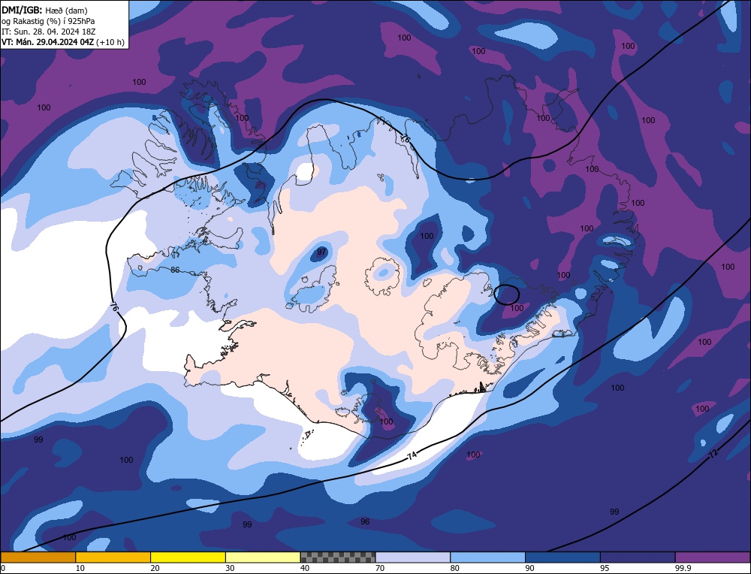751x574 pixels.
Task: Click the legend tick label '10'
Action: click(x=80, y=568)
